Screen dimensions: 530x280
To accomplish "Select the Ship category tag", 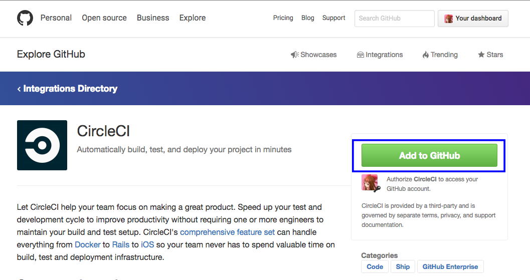I will 403,266.
